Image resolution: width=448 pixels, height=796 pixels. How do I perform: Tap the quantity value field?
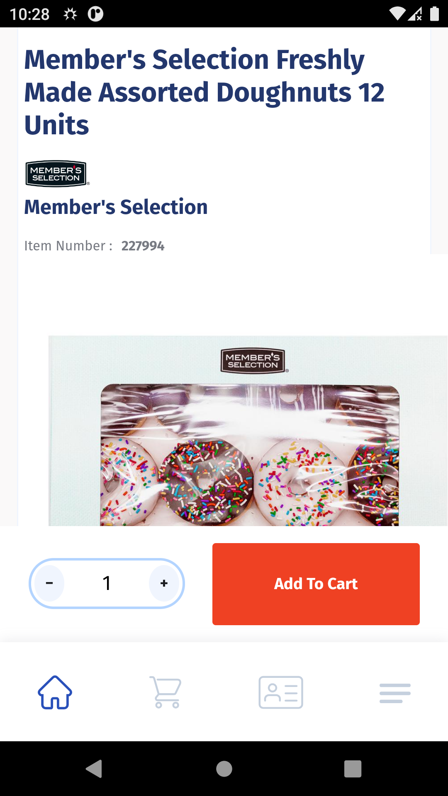coord(107,583)
